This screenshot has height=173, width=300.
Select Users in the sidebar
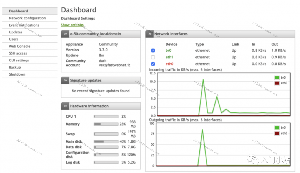coord(30,39)
